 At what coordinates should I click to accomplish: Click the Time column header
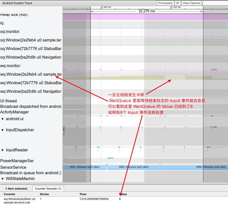[x=83, y=194]
